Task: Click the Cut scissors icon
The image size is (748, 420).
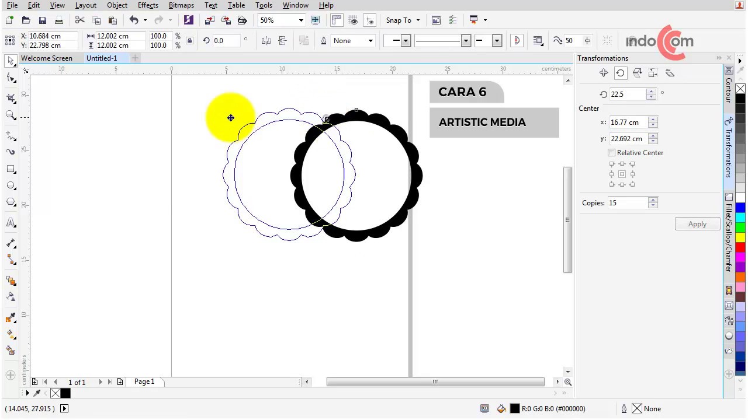Action: pos(80,20)
